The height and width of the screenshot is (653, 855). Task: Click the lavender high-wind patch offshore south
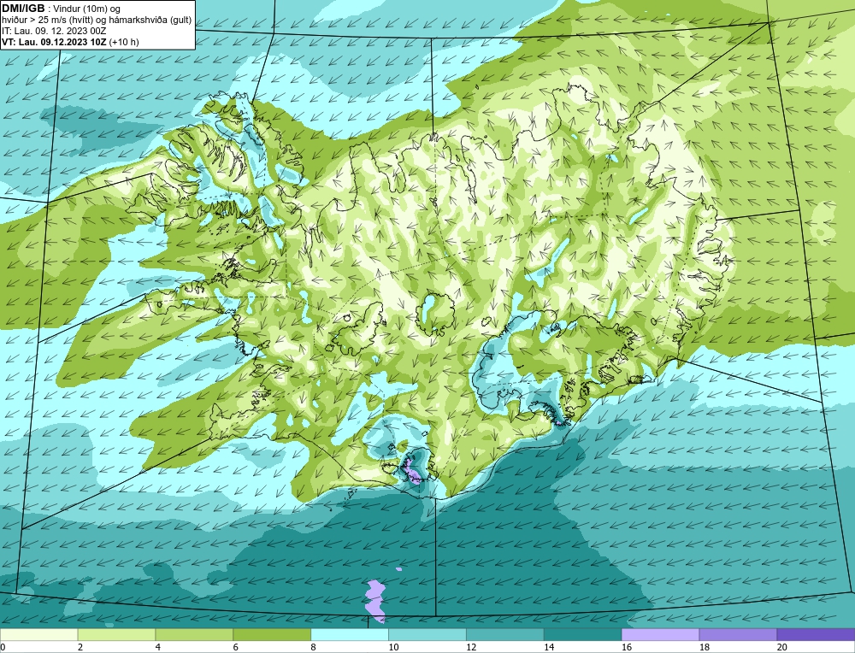375,601
